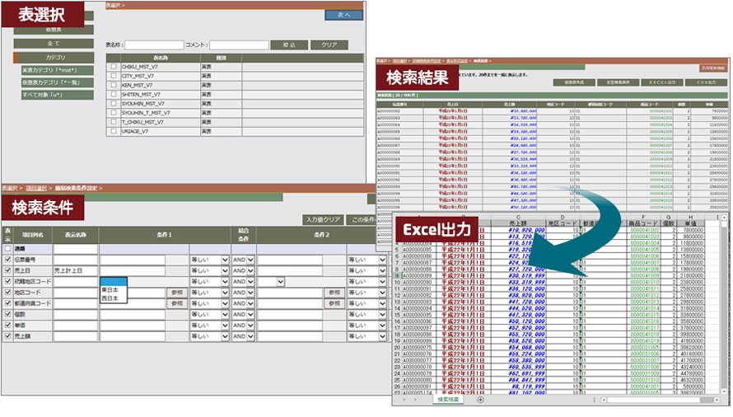Screen dimensions: 733x417
Task: Click the カテゴリ sidebar button
Action: (x=54, y=58)
